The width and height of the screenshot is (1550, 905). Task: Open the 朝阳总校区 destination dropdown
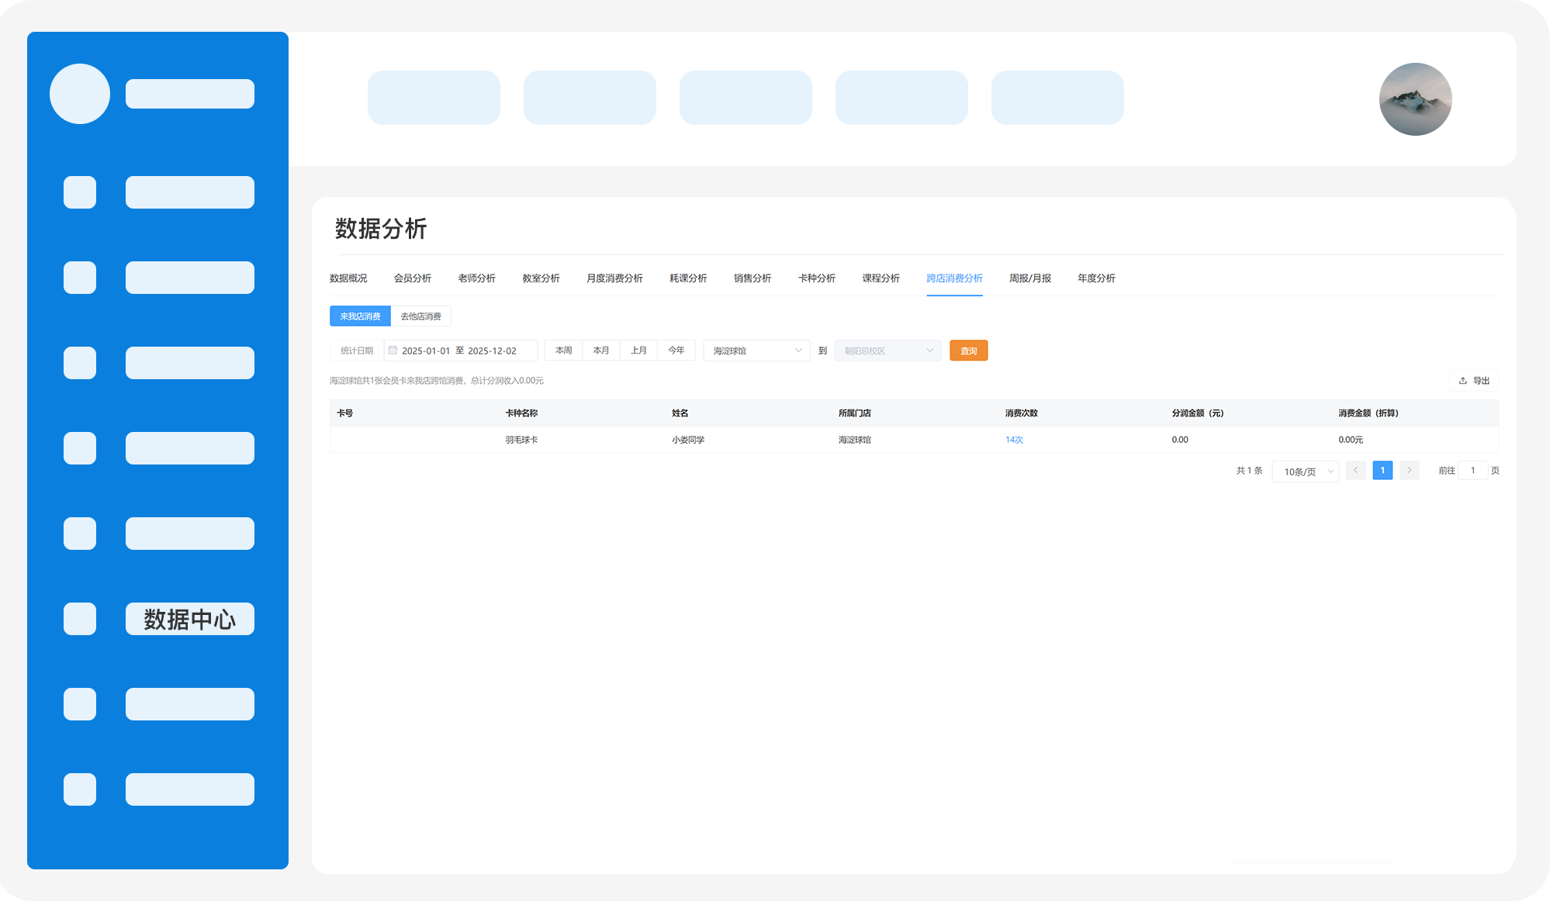coord(887,351)
